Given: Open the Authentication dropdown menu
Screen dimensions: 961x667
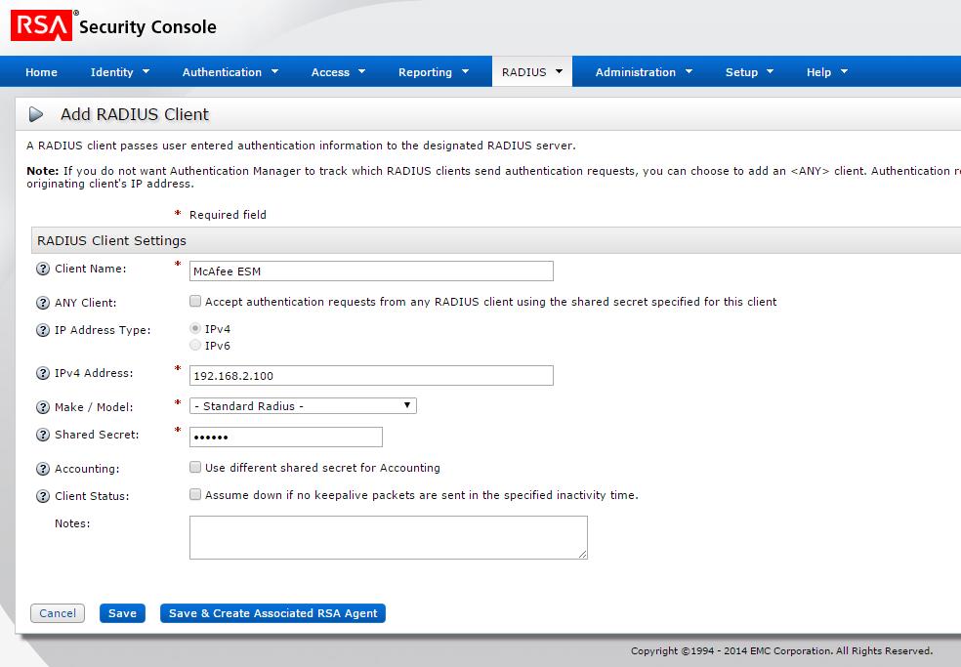Looking at the screenshot, I should (225, 71).
